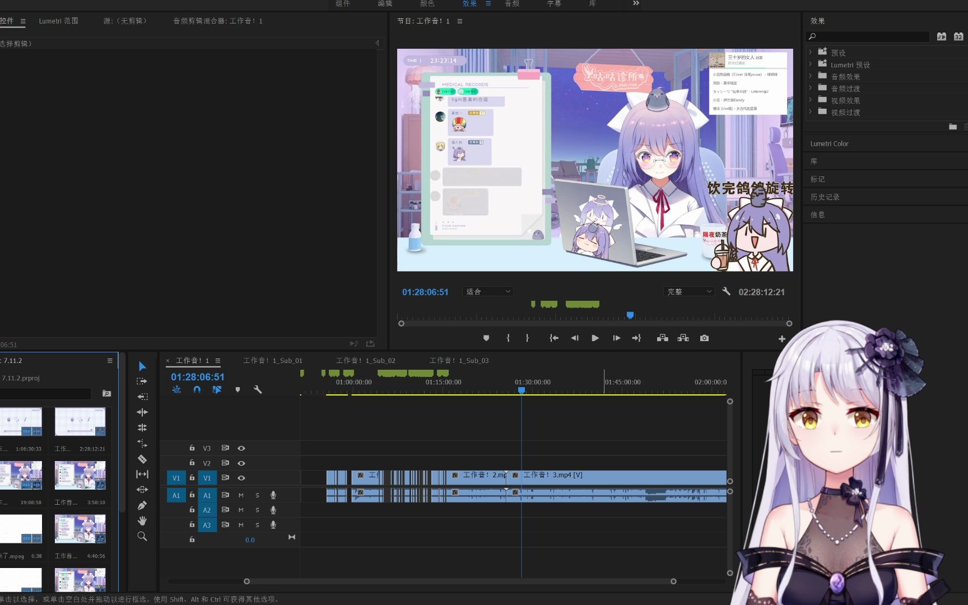This screenshot has height=605, width=968.
Task: Select the Slip tool
Action: point(142,474)
